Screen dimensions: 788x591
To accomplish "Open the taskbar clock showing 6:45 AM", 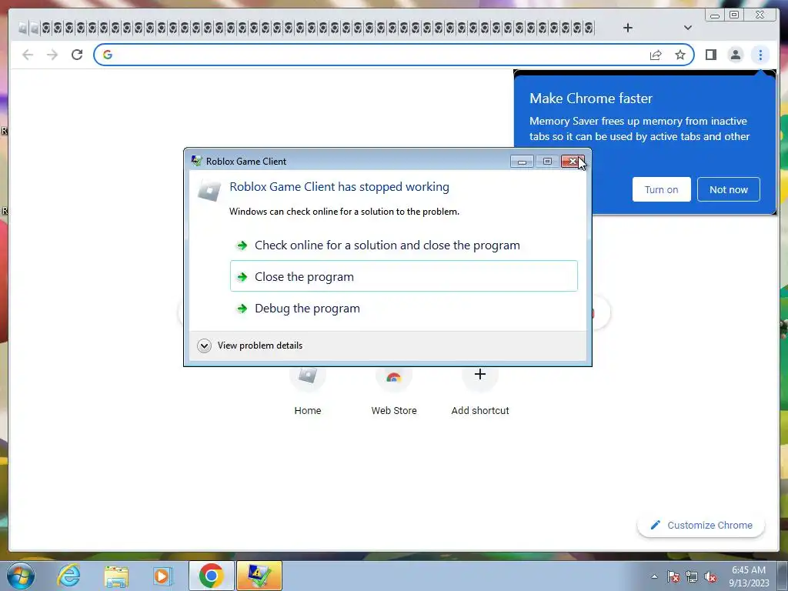I will point(749,576).
